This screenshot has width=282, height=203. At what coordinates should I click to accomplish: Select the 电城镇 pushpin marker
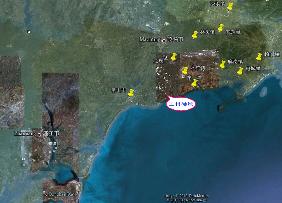tap(240, 71)
